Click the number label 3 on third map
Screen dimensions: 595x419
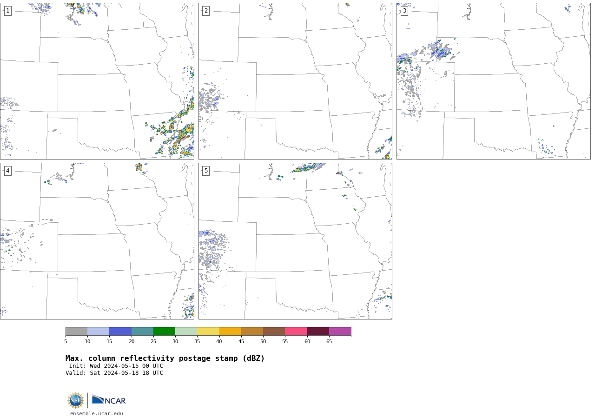click(404, 11)
